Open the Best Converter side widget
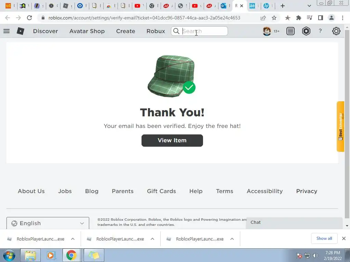This screenshot has width=350, height=262. (x=340, y=126)
